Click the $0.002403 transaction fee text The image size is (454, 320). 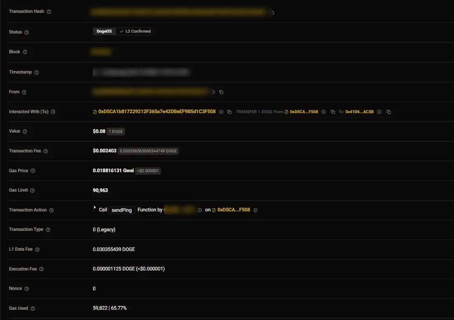104,151
